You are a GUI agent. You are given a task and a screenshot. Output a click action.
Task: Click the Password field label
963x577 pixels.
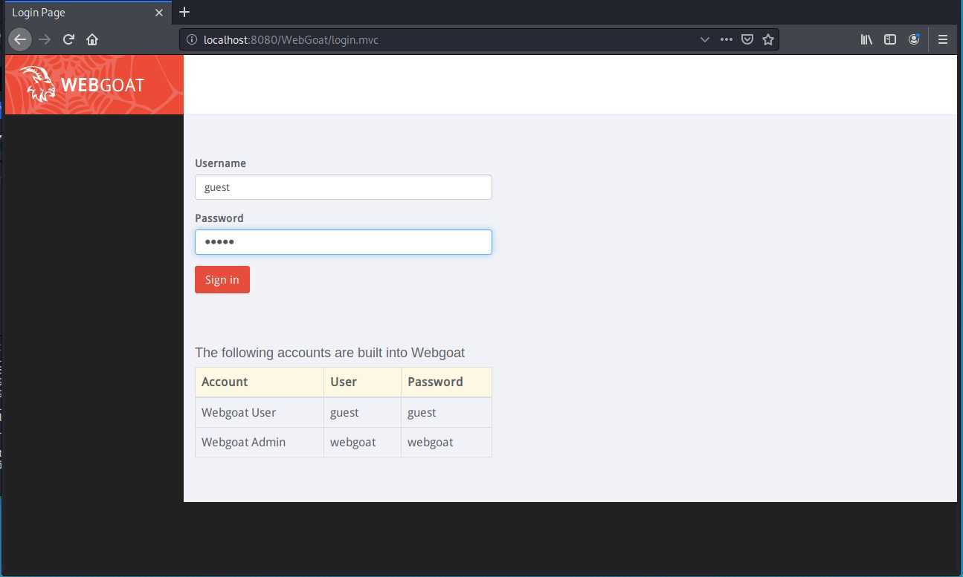[219, 218]
